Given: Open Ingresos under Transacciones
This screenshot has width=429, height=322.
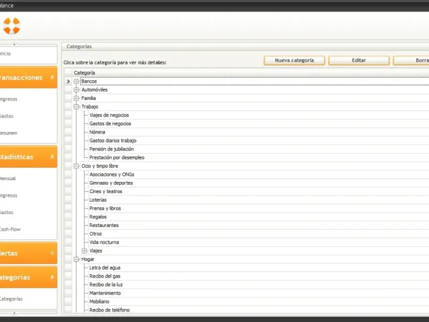Looking at the screenshot, I should pos(9,99).
